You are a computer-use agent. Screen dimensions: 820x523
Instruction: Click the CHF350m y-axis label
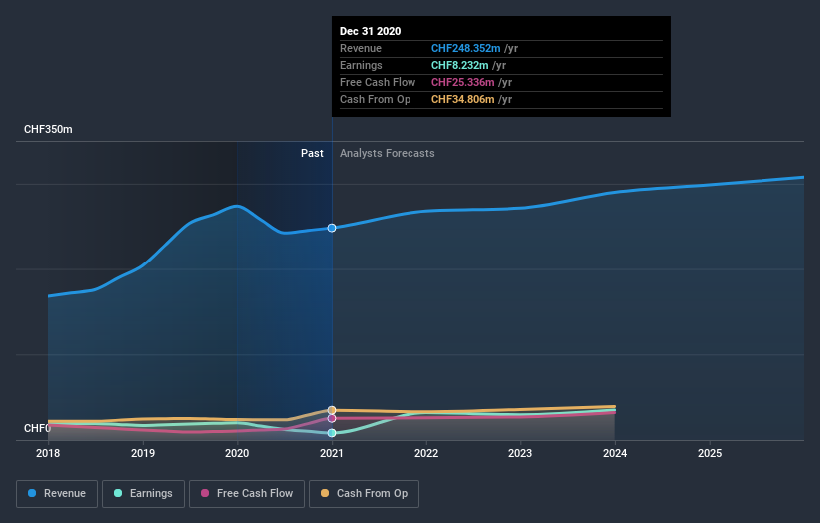[x=48, y=129]
